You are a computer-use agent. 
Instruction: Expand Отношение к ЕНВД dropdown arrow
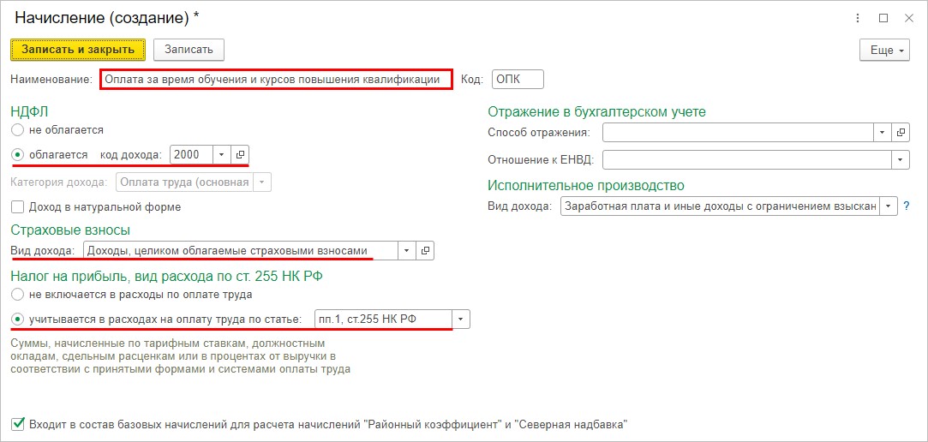tap(901, 159)
